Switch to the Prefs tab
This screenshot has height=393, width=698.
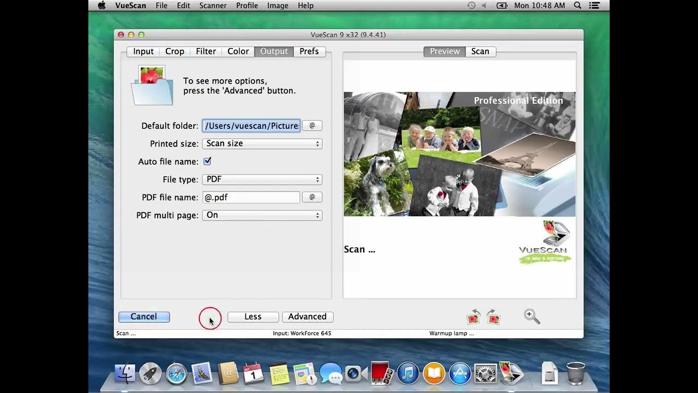pyautogui.click(x=309, y=51)
